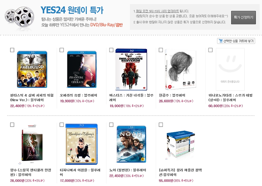Screen dimensions: 262x186
Task: Open the 한공주 Blu-ray cover image
Action: [x=180, y=69]
